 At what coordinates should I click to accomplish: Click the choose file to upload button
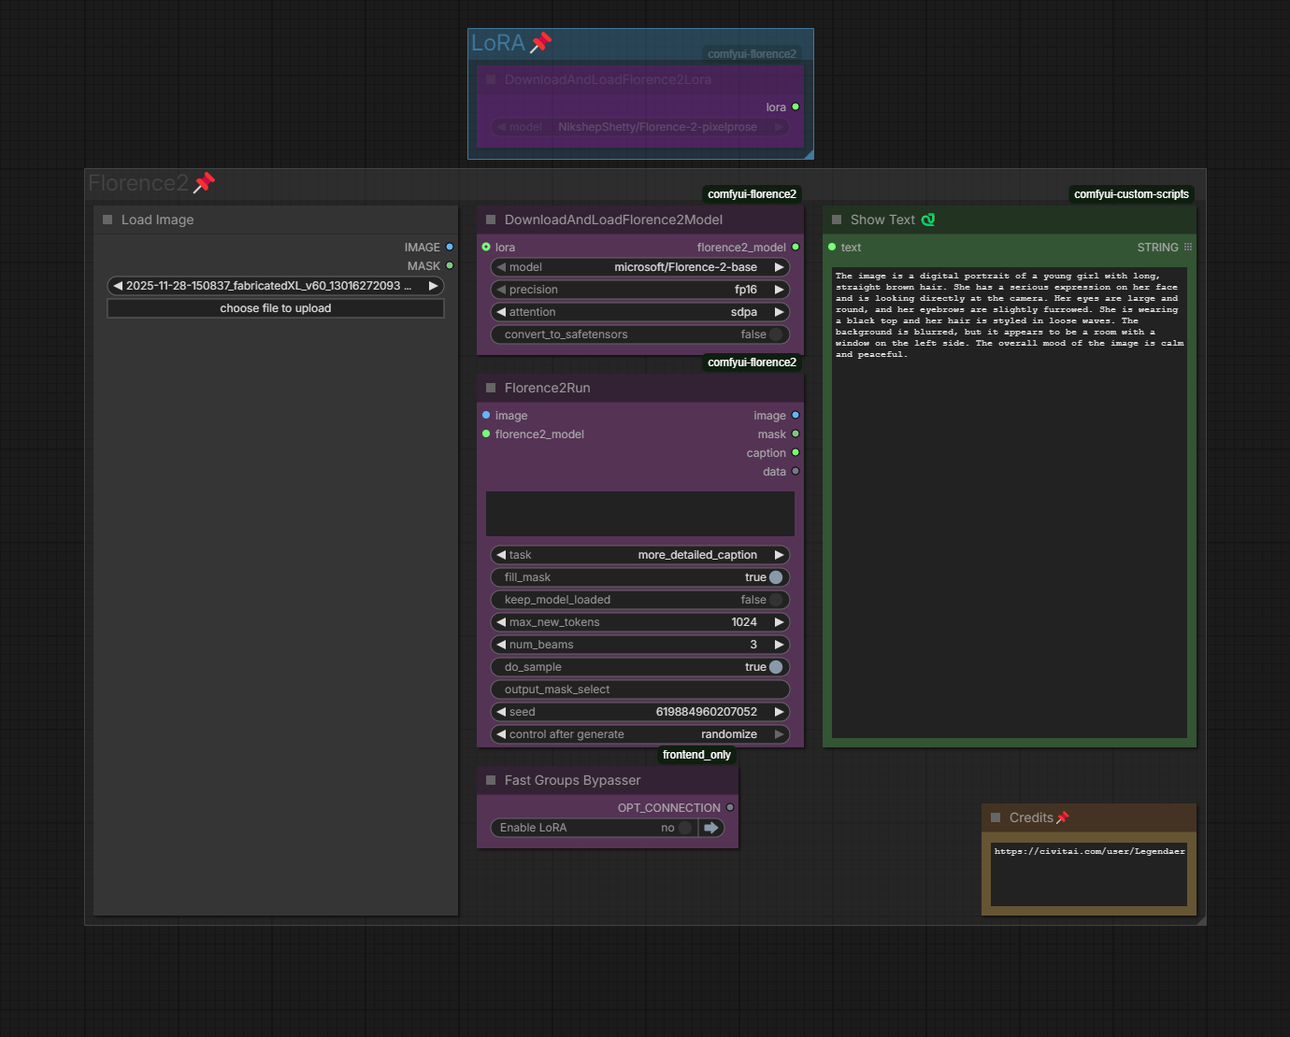(x=276, y=308)
